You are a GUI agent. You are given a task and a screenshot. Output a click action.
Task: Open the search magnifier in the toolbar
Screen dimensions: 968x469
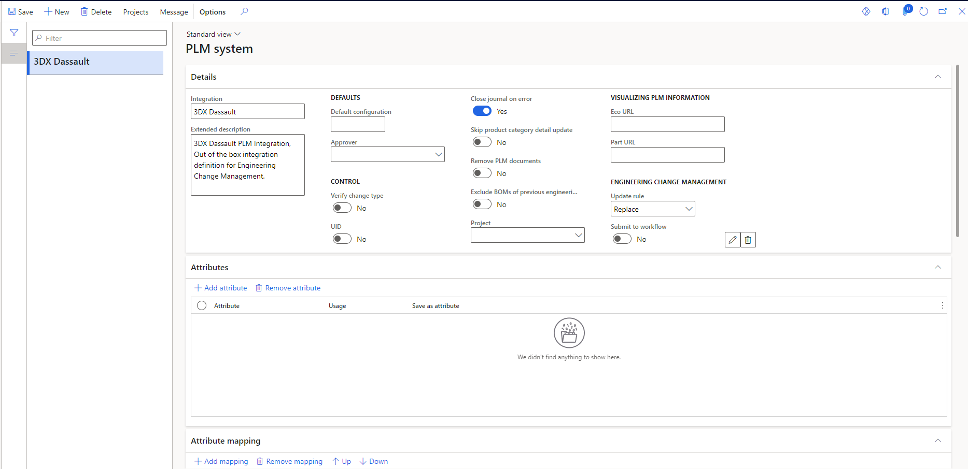pos(244,11)
